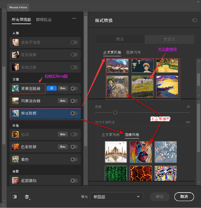Enable the 风景混合器 filter switch
Screen dimensions: 201x208
pos(74,101)
